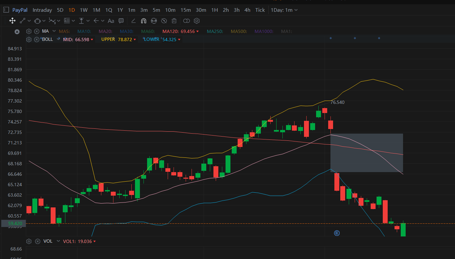This screenshot has width=455, height=259.
Task: Expand arrow tool options chevron
Action: point(103,21)
